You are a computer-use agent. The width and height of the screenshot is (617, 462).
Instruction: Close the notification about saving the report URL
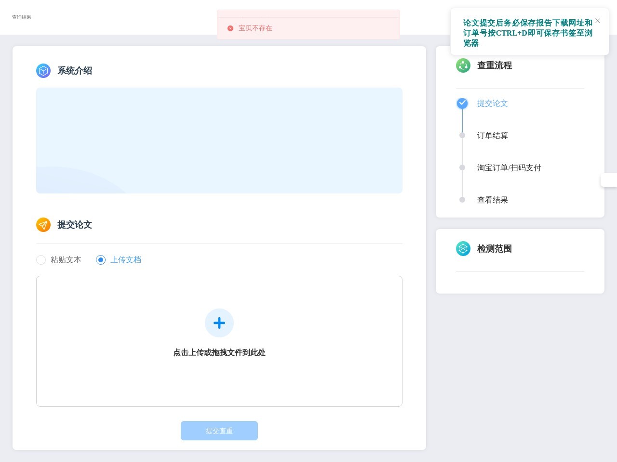598,21
